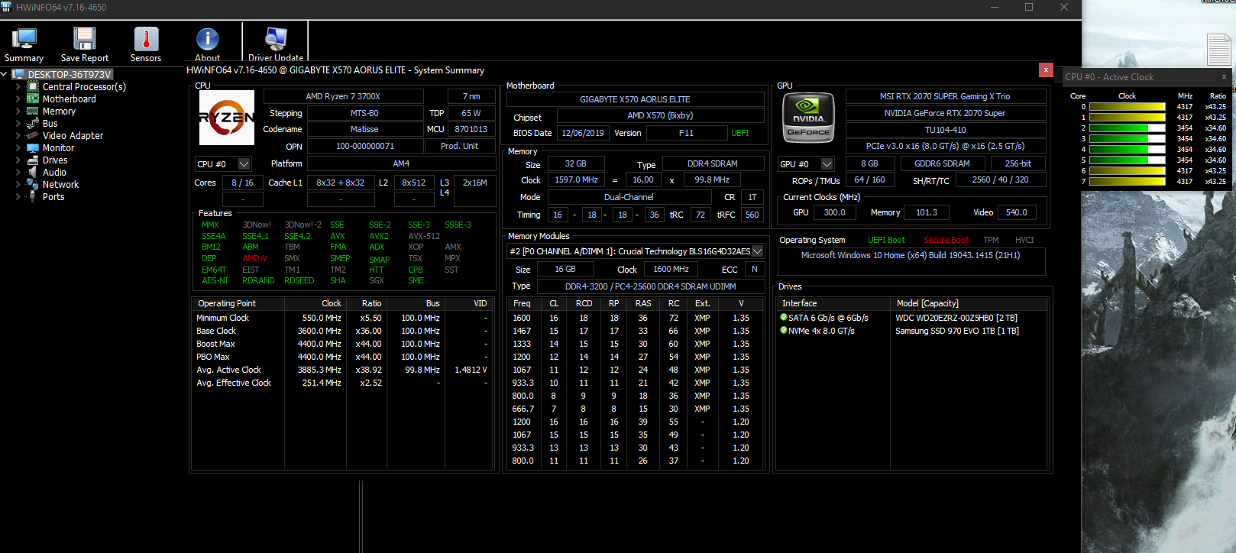
Task: Click the NVIDIA GeForce logo
Action: pos(808,118)
